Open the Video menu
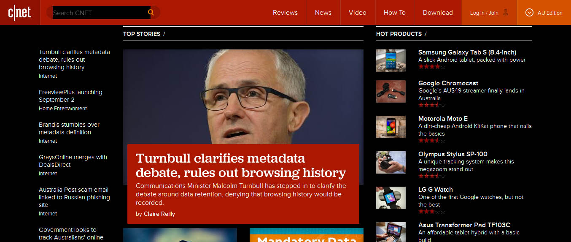Screen dimensions: 571x242 coord(358,13)
